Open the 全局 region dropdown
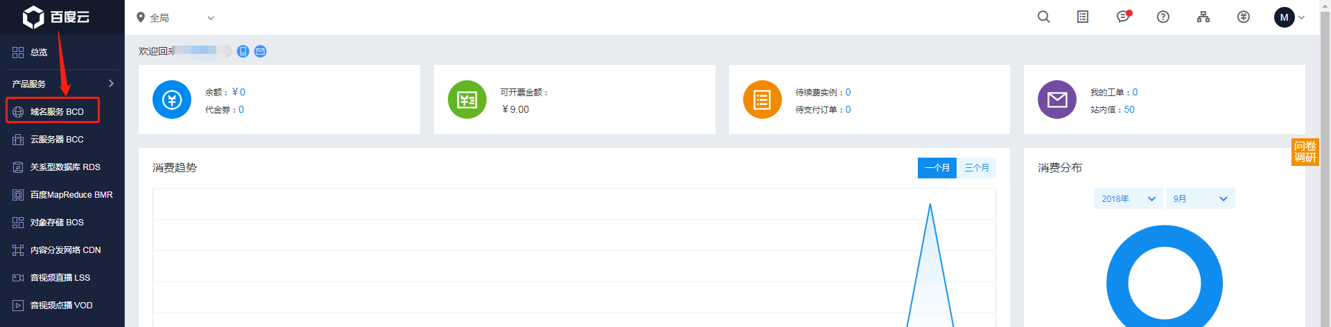The width and height of the screenshot is (1331, 327). [176, 18]
